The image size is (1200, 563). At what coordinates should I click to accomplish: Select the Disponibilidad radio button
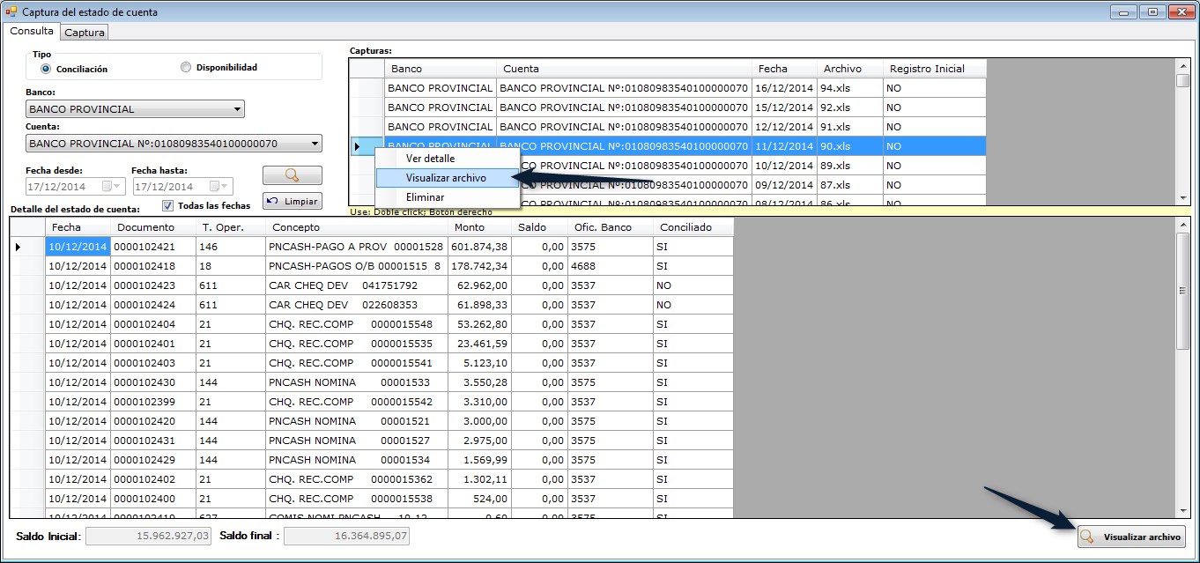coord(186,67)
